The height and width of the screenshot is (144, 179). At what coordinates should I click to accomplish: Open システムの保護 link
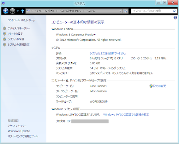tap(16, 39)
